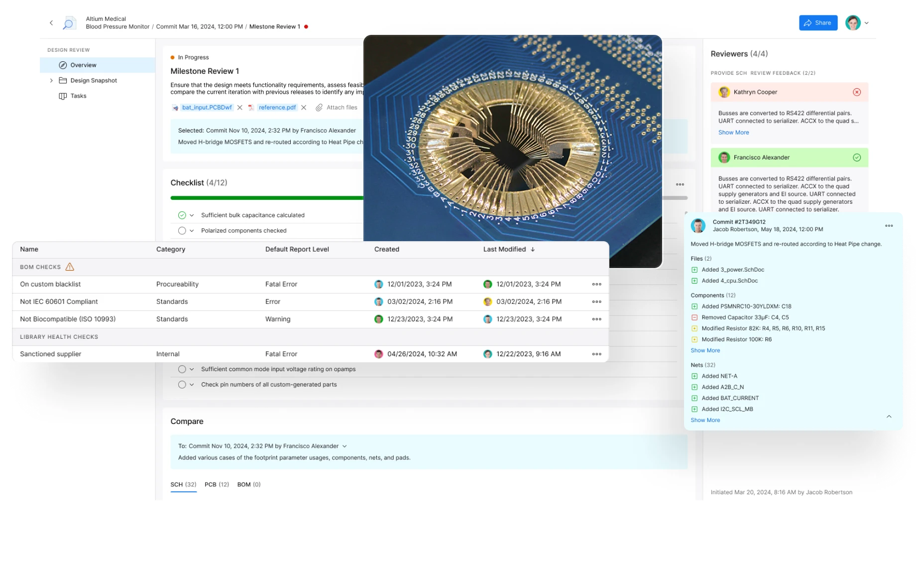Viewport: 916px width, 566px height.
Task: Expand Check pin numbers checklist item
Action: [192, 385]
